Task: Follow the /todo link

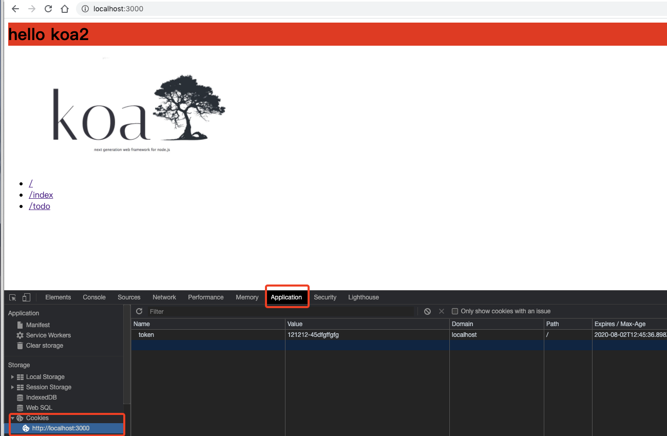Action: [x=40, y=206]
